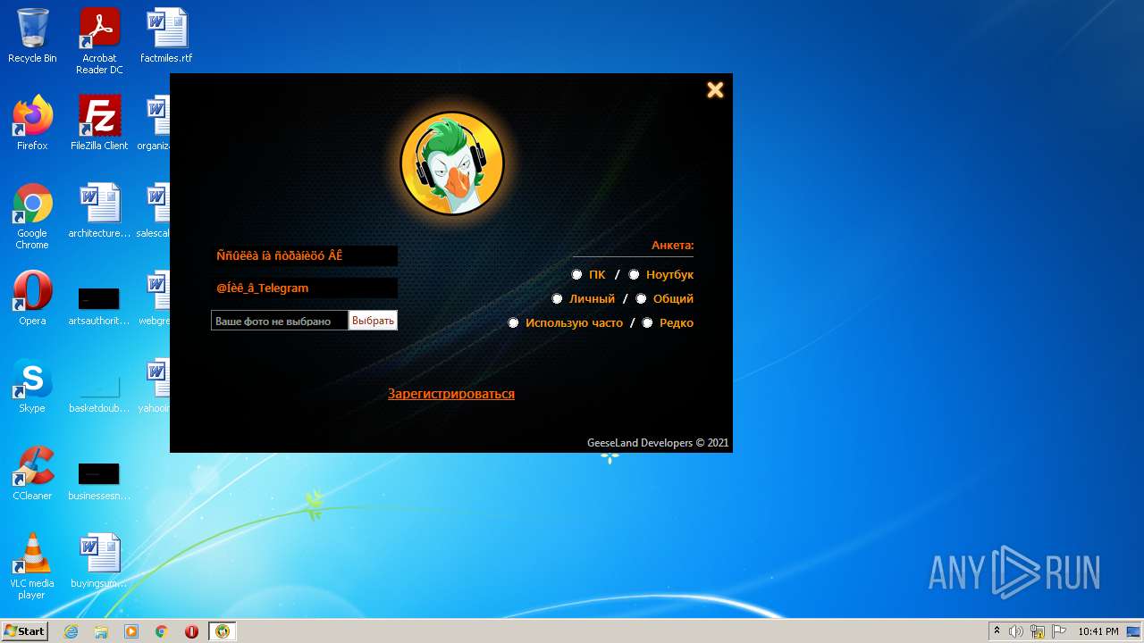
Task: Open Windows Explorer from taskbar
Action: point(101,631)
